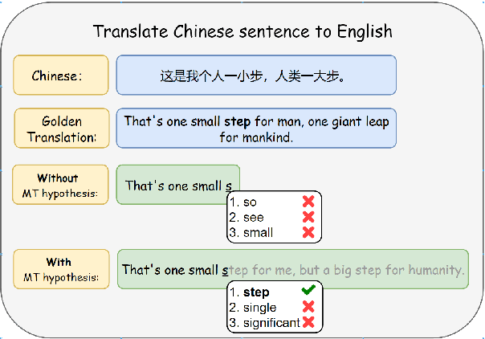The width and height of the screenshot is (485, 339).
Task: Click the red X beside "so"
Action: (x=308, y=202)
